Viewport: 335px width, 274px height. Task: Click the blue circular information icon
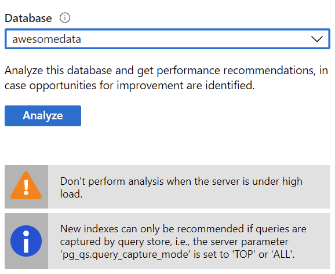[26, 241]
